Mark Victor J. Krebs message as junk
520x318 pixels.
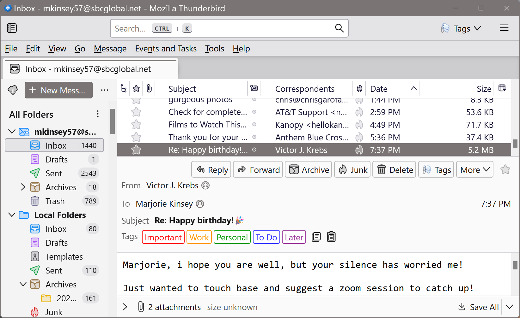[359, 150]
